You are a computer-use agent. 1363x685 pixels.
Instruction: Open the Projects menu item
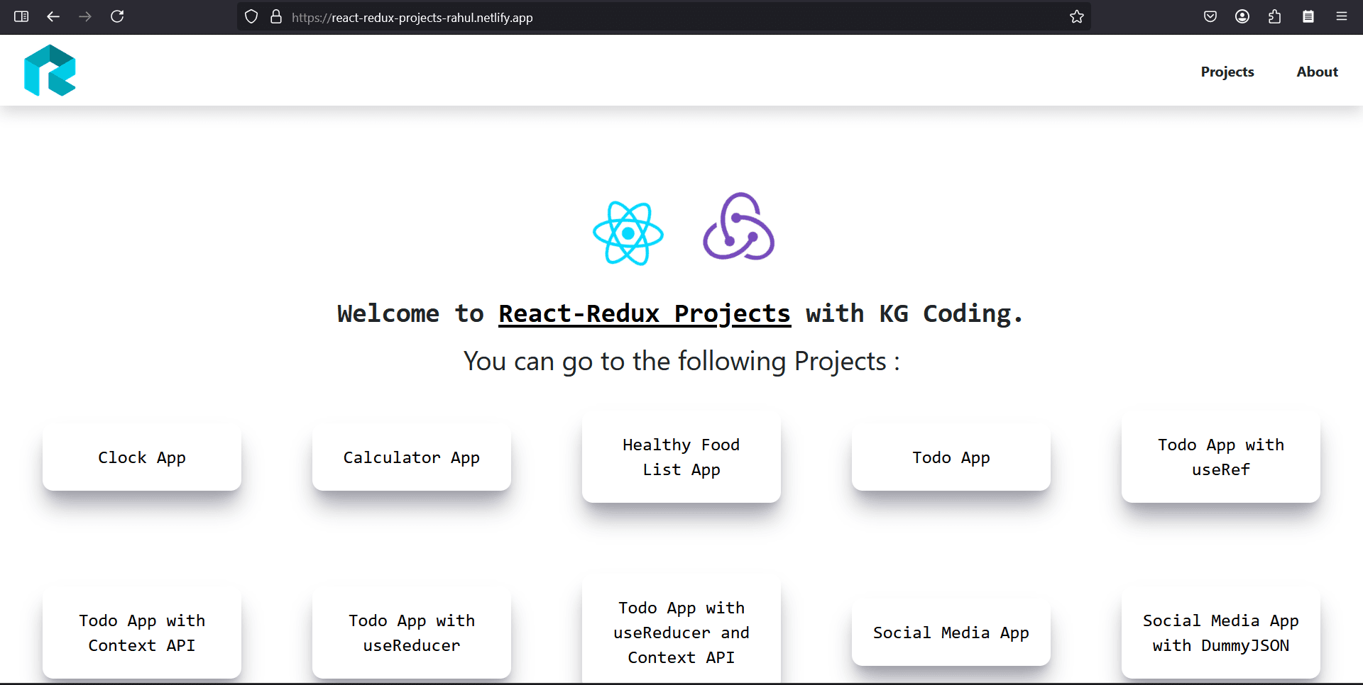coord(1227,71)
